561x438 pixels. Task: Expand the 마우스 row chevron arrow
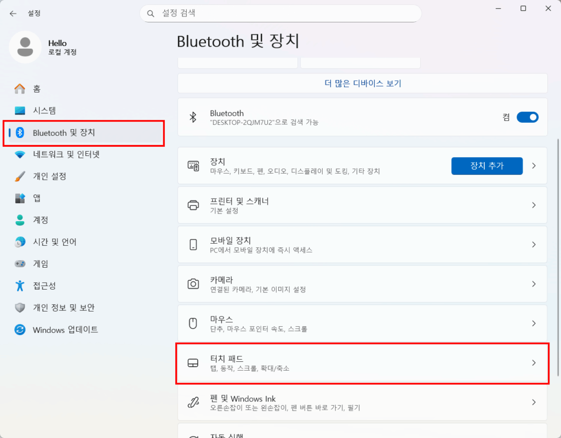coord(534,324)
